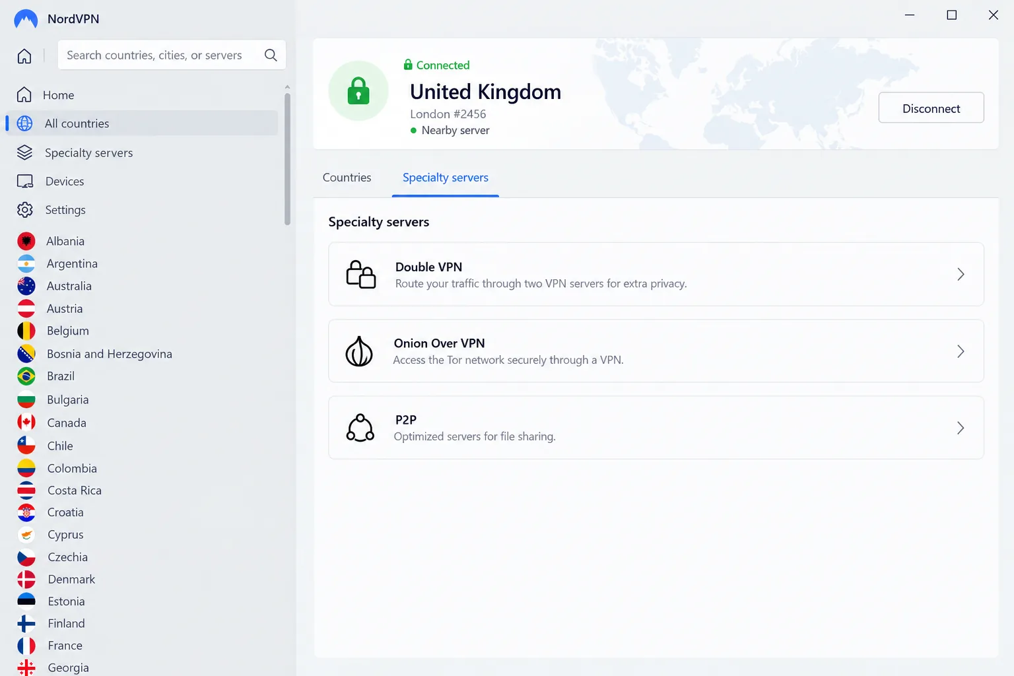1014x676 pixels.
Task: Click the Specialty servers layers icon in sidebar
Action: click(x=24, y=152)
